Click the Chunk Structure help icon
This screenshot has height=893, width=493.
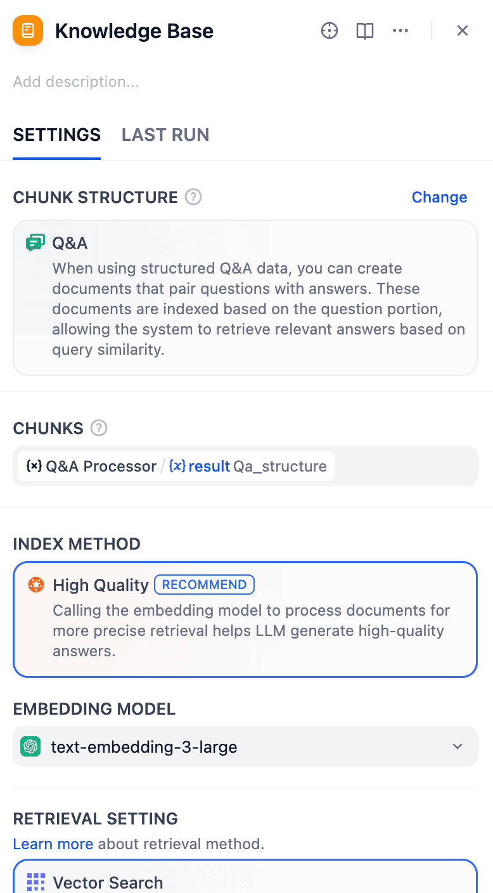pos(193,197)
